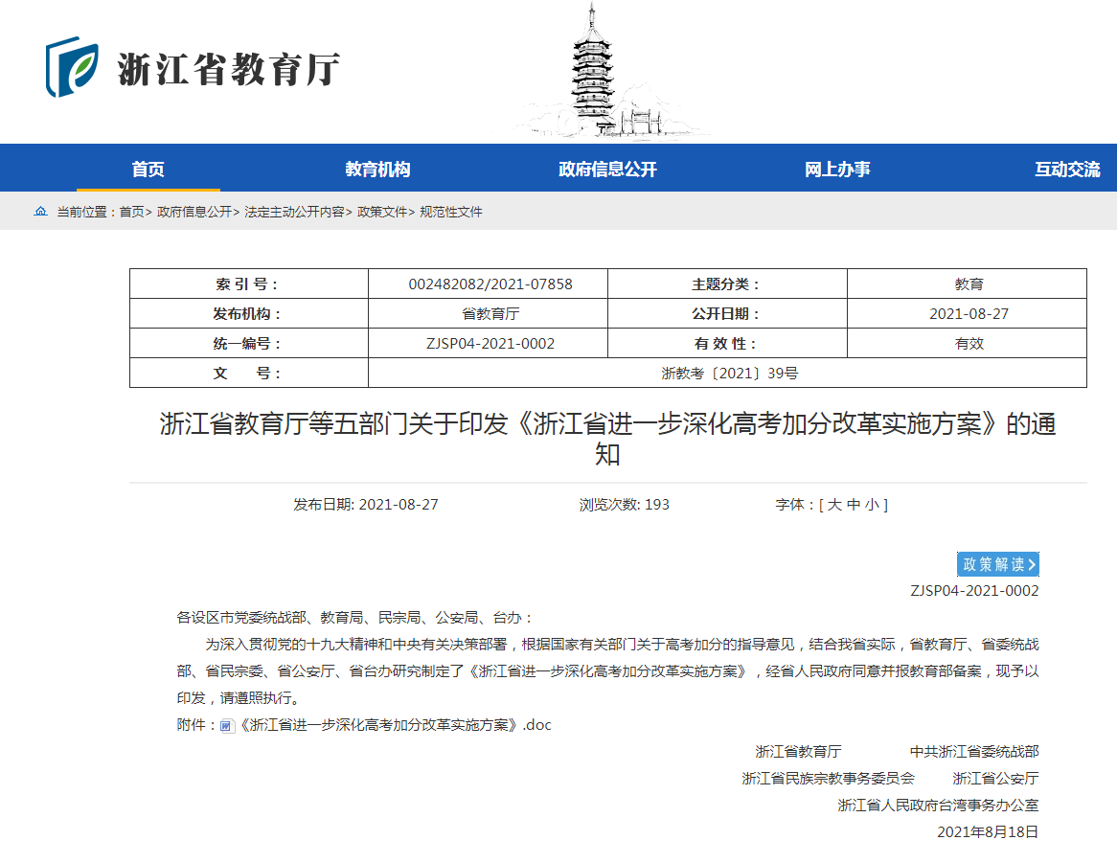Image resolution: width=1117 pixels, height=863 pixels.
Task: Set font size to 大
Action: [x=834, y=505]
